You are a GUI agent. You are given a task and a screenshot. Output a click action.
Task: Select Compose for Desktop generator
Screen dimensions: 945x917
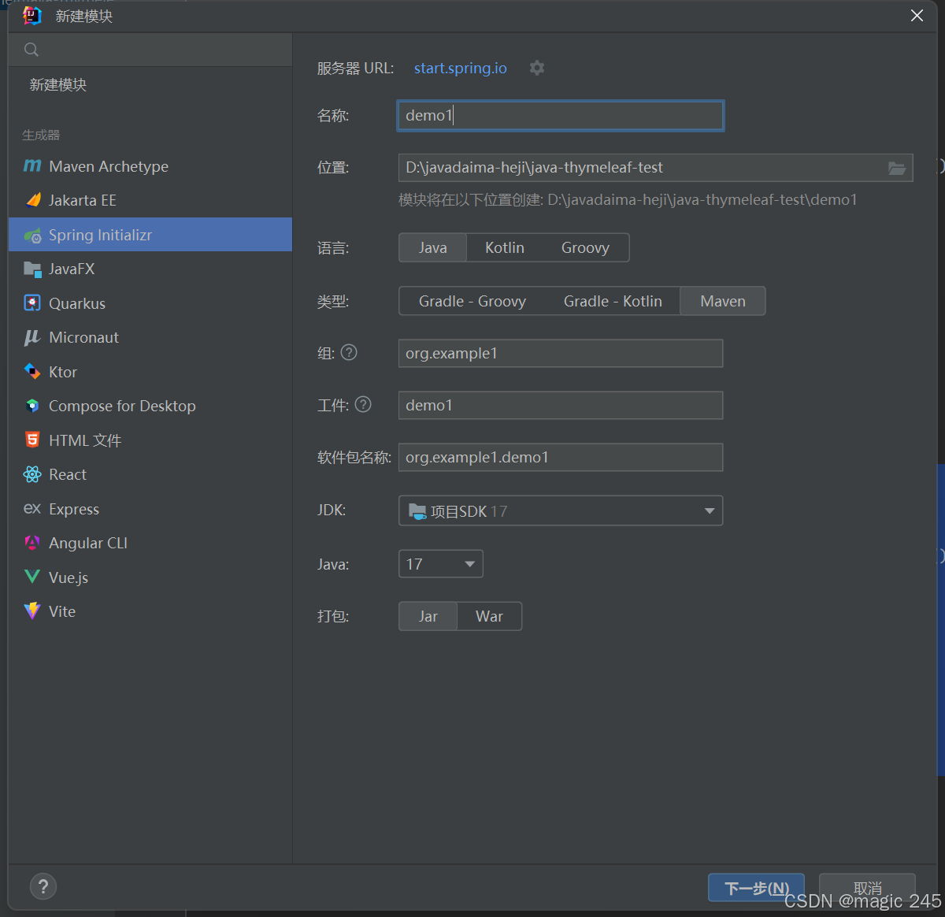pos(150,406)
